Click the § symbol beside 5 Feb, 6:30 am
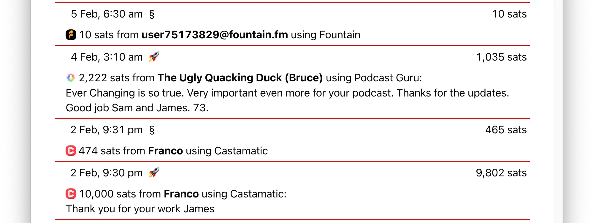596x223 pixels. 152,14
